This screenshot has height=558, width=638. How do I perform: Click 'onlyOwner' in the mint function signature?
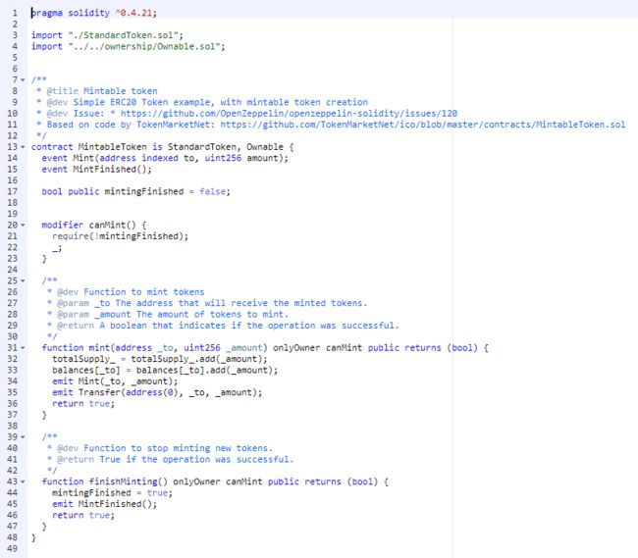296,348
